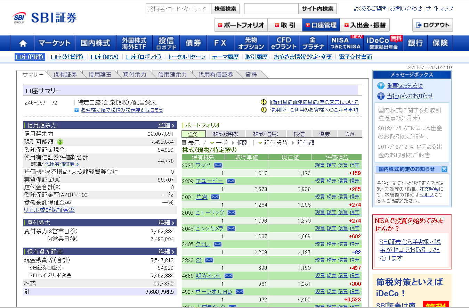Open 電子交付書面 link
This screenshot has width=469, height=308.
pyautogui.click(x=355, y=57)
